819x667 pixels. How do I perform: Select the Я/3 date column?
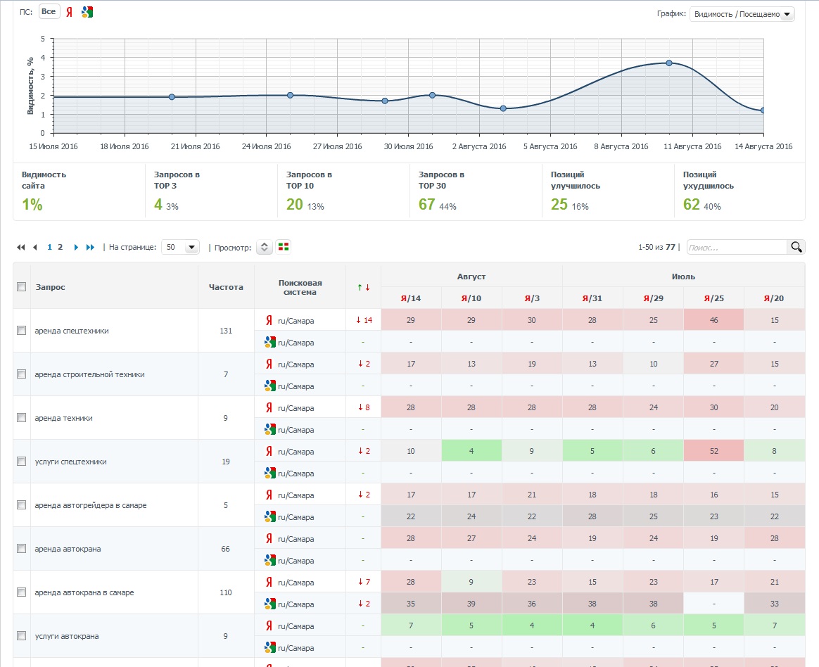(532, 298)
